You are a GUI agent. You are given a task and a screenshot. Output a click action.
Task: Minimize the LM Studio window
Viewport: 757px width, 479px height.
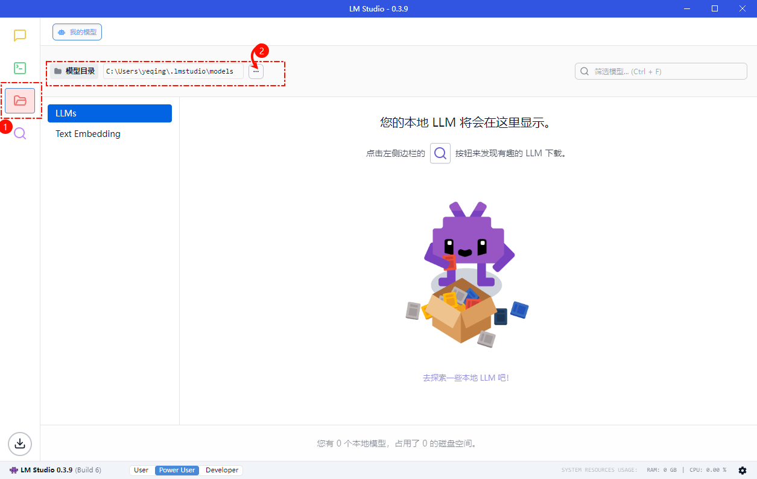tap(687, 8)
